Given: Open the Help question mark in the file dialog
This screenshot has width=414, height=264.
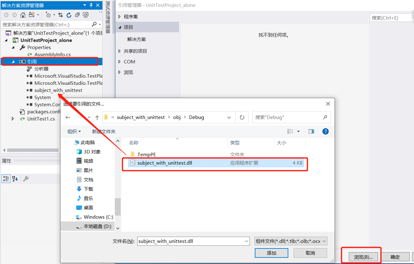Looking at the screenshot, I should point(325,131).
